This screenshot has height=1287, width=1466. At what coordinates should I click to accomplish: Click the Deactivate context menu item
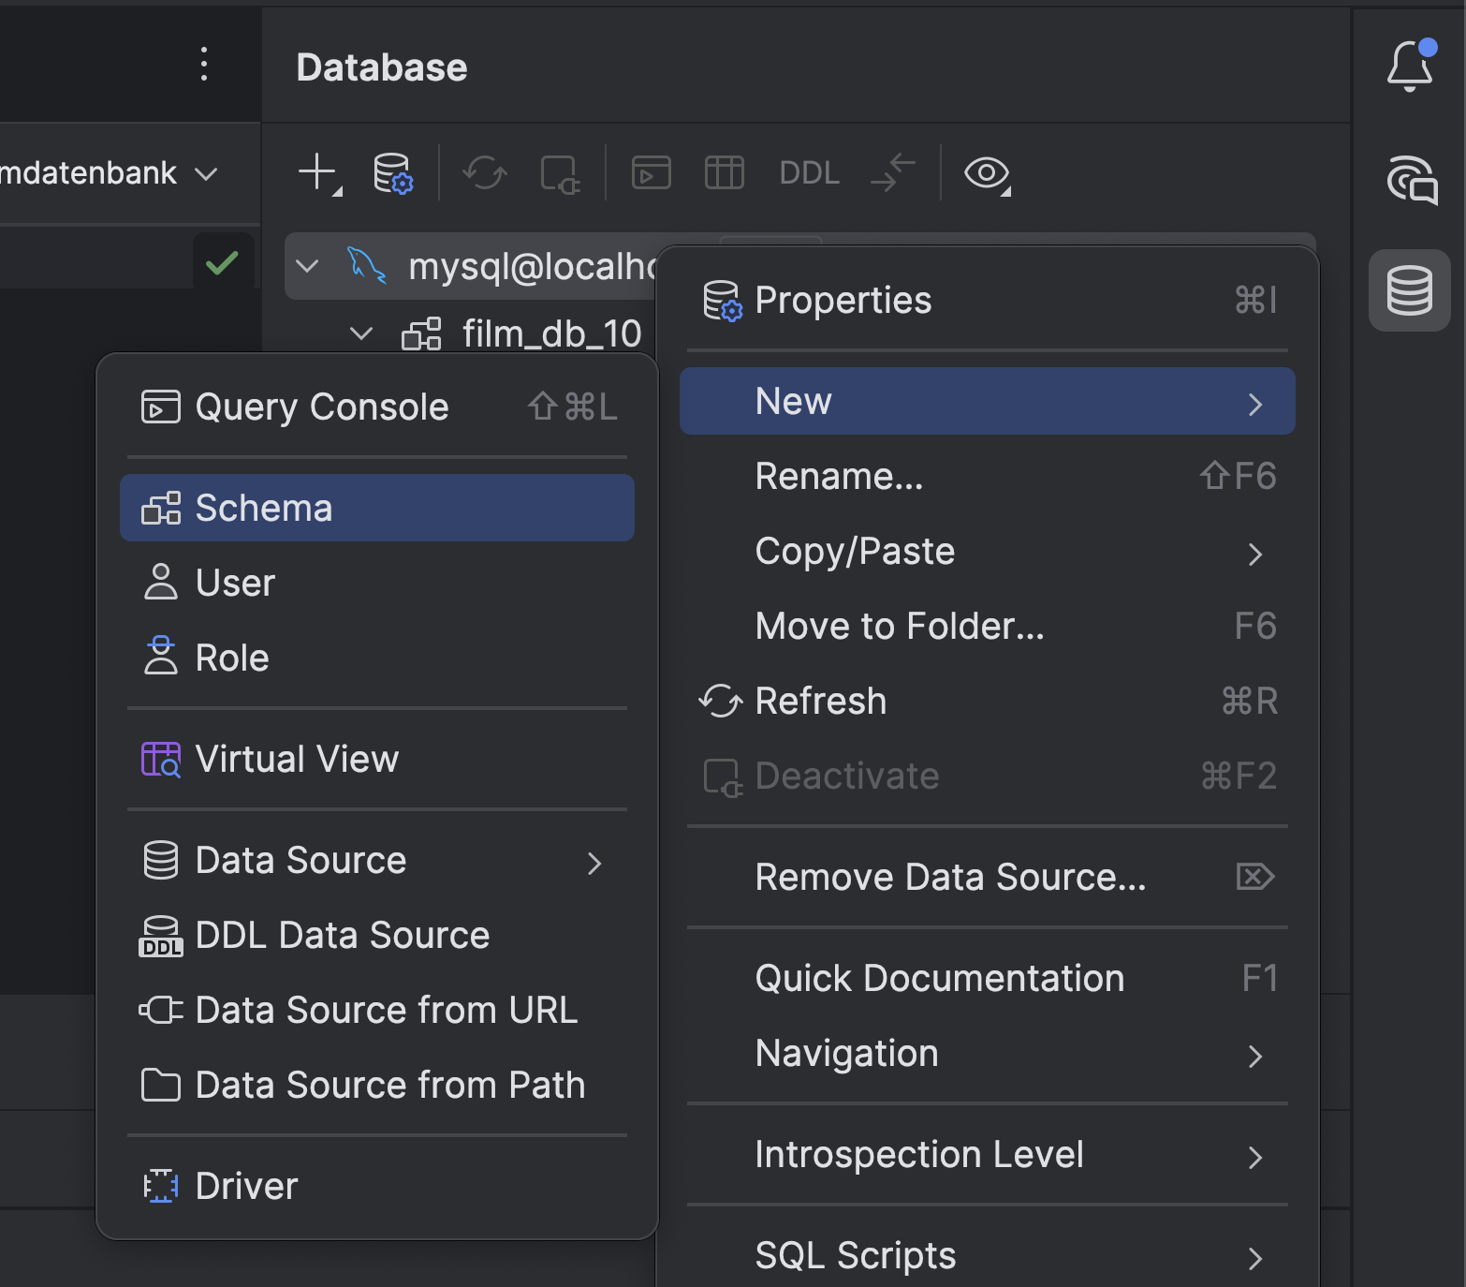click(988, 776)
